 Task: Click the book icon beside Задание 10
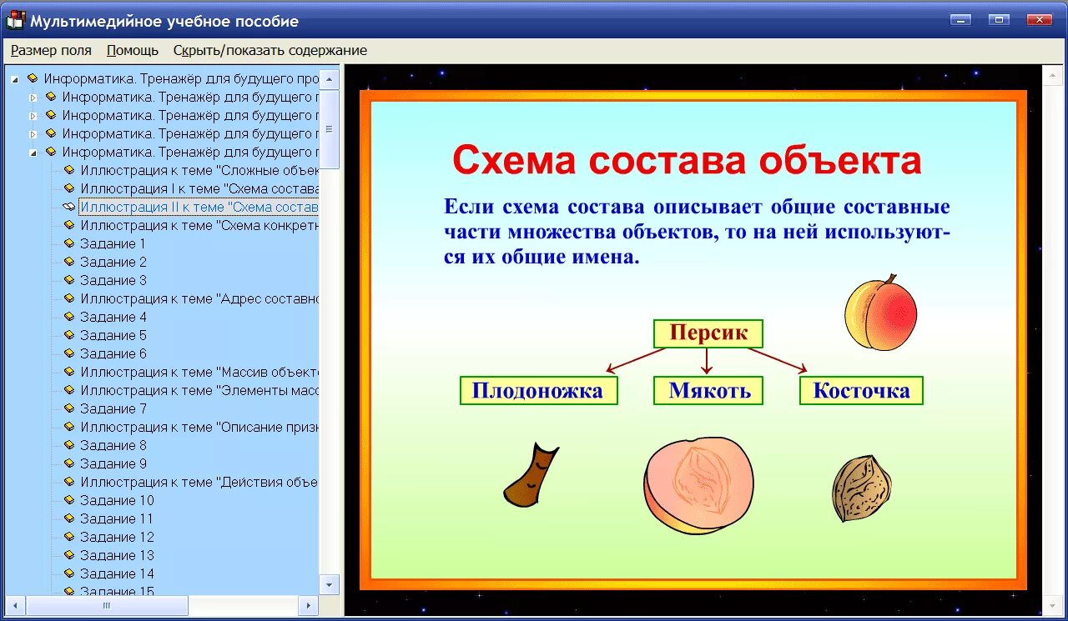[x=69, y=500]
